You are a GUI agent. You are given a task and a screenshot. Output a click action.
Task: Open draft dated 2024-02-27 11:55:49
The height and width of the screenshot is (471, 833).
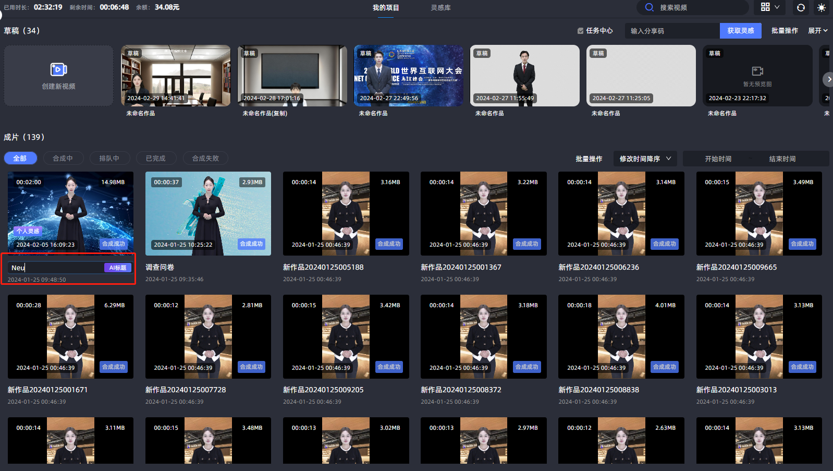(524, 76)
